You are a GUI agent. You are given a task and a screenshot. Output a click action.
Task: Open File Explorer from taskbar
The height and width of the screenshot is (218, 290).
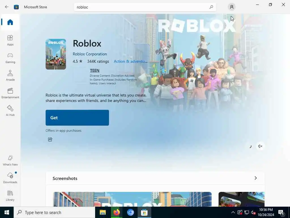(103, 212)
